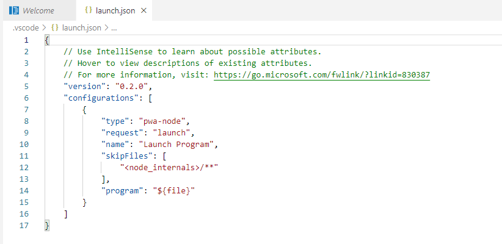This screenshot has height=244, width=502.
Task: Click the "configurations" key
Action: [103, 98]
